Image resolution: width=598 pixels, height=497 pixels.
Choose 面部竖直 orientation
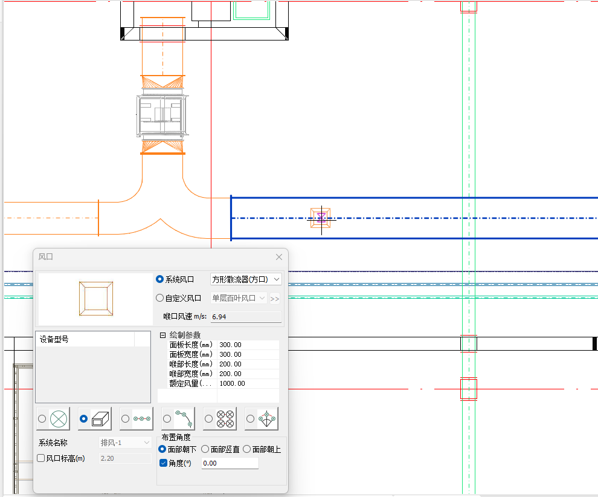(x=205, y=449)
